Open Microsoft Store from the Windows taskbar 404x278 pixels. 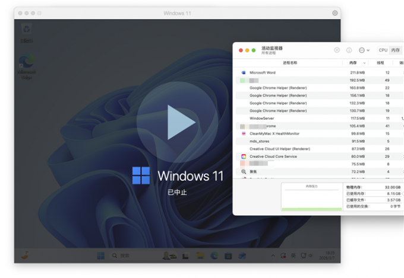pos(228,256)
